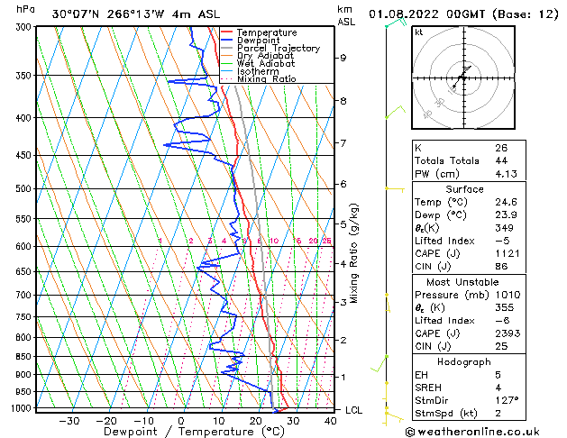Click the red Temperature line sample in legend
Viewport: 567px width, 438px height.
[x=226, y=32]
